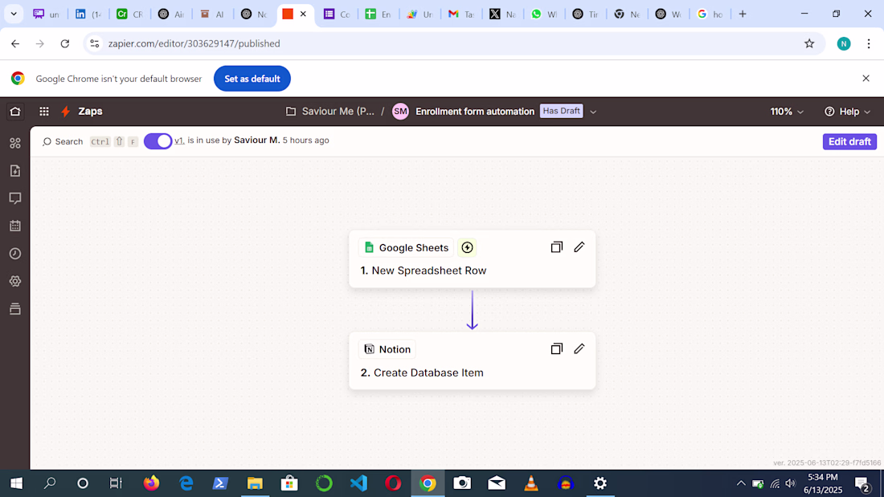884x497 pixels.
Task: Switch to the X (Twitter) tab
Action: click(501, 14)
